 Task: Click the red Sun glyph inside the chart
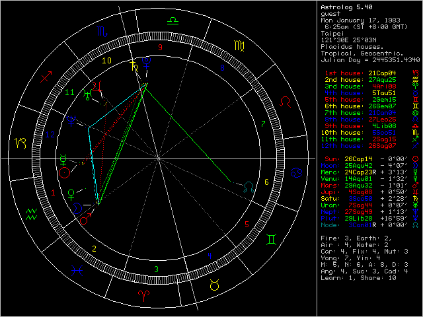point(64,172)
